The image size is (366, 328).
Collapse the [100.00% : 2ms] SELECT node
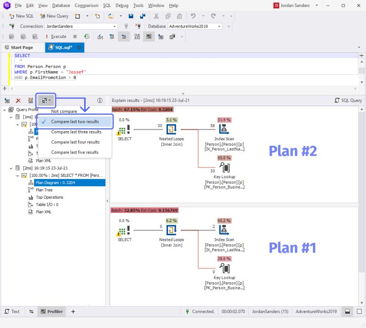pos(17,175)
